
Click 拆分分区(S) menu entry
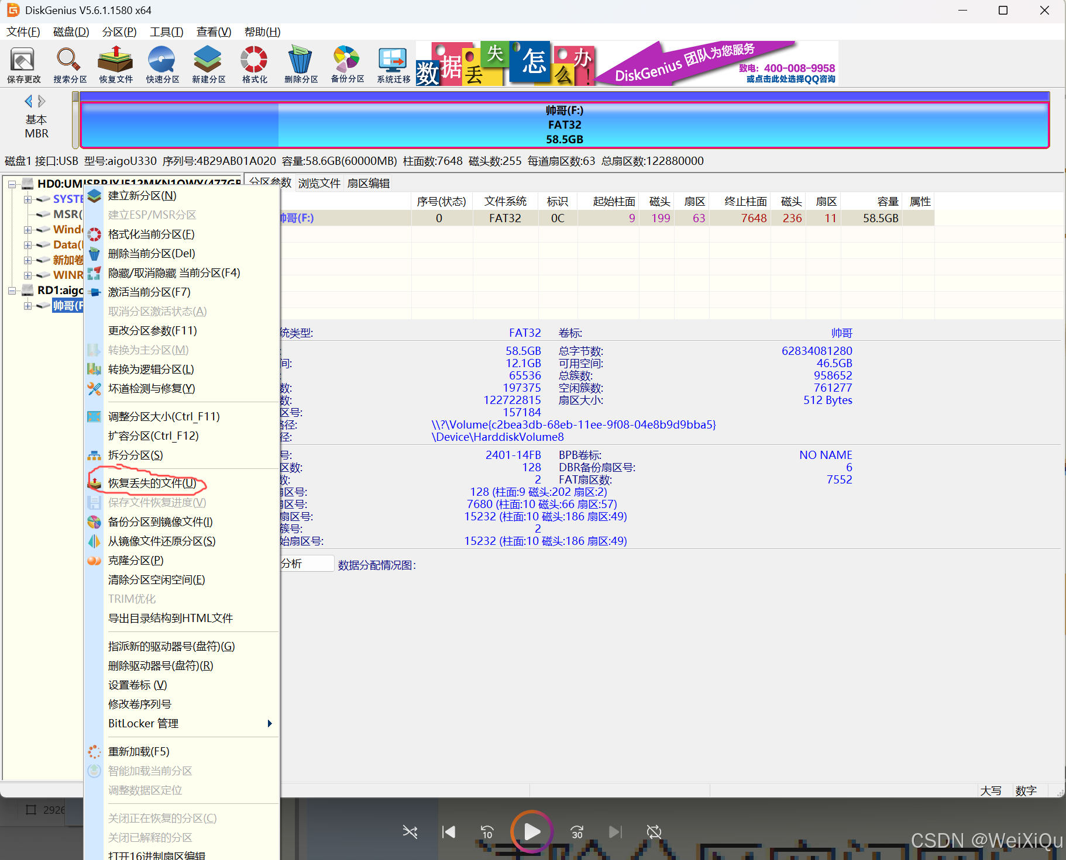pyautogui.click(x=182, y=455)
